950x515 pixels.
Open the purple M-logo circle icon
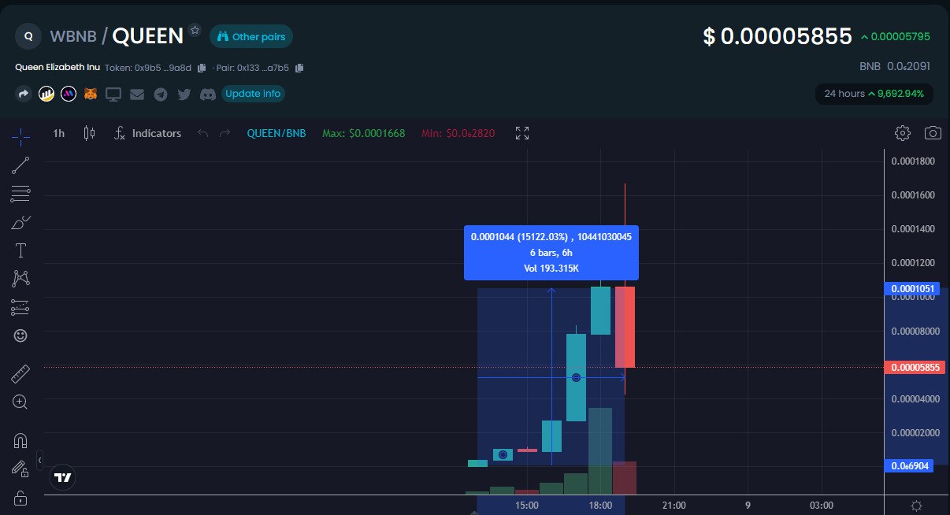pos(69,94)
